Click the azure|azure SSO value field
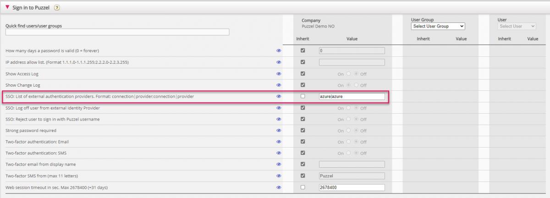 pos(352,96)
